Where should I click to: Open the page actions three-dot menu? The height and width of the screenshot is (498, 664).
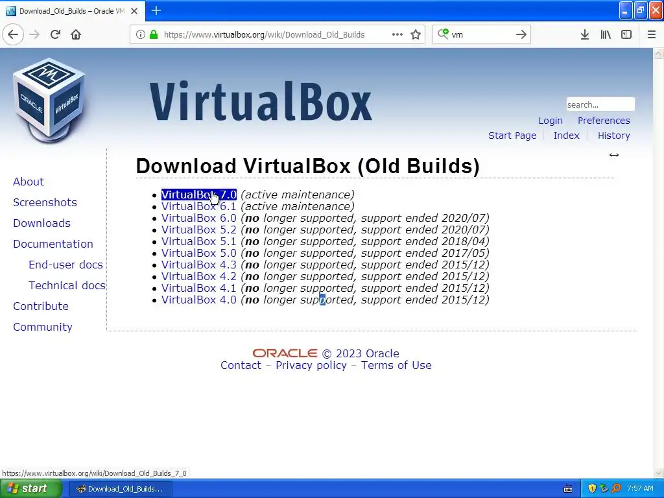tap(397, 34)
